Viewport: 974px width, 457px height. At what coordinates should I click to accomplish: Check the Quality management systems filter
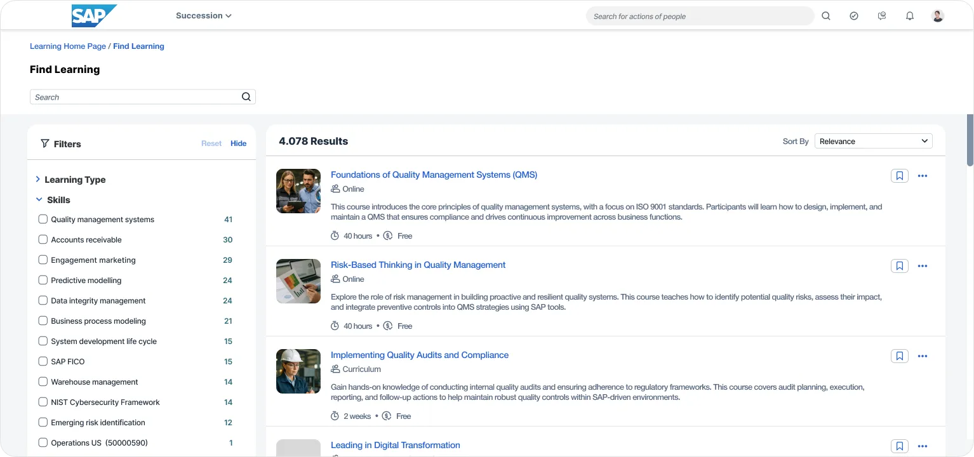(x=43, y=219)
